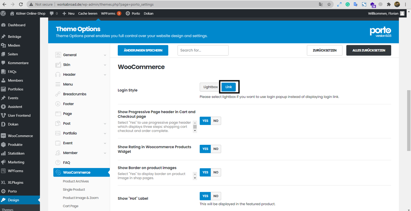Image resolution: width=411 pixels, height=211 pixels.
Task: Expand the General section chevron
Action: coord(105,55)
